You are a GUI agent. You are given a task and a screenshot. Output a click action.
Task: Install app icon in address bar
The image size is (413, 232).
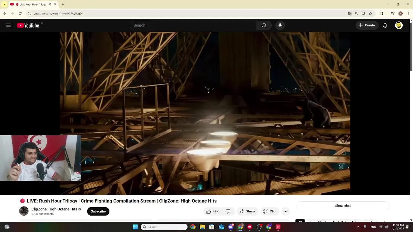pos(363,14)
